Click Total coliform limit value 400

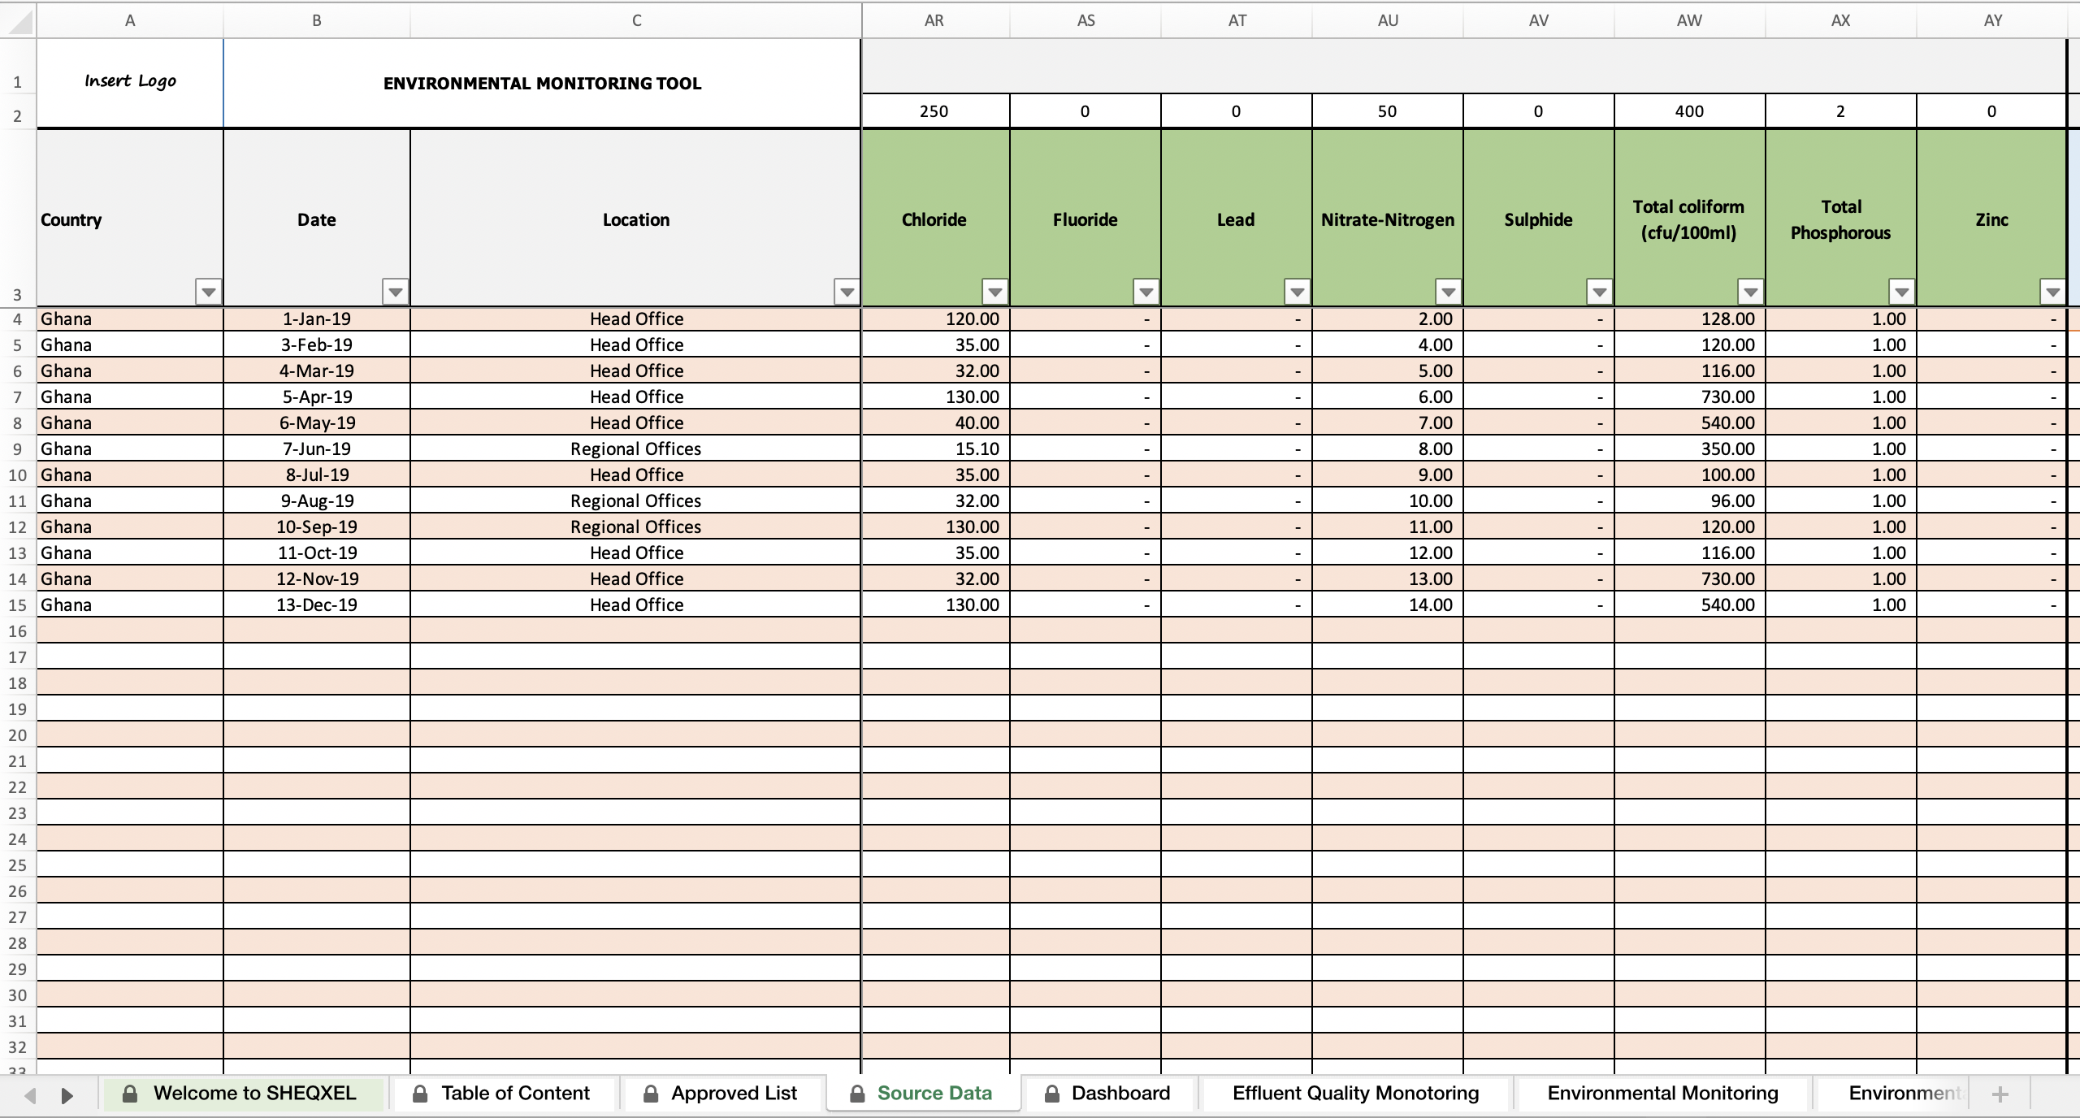(x=1690, y=111)
